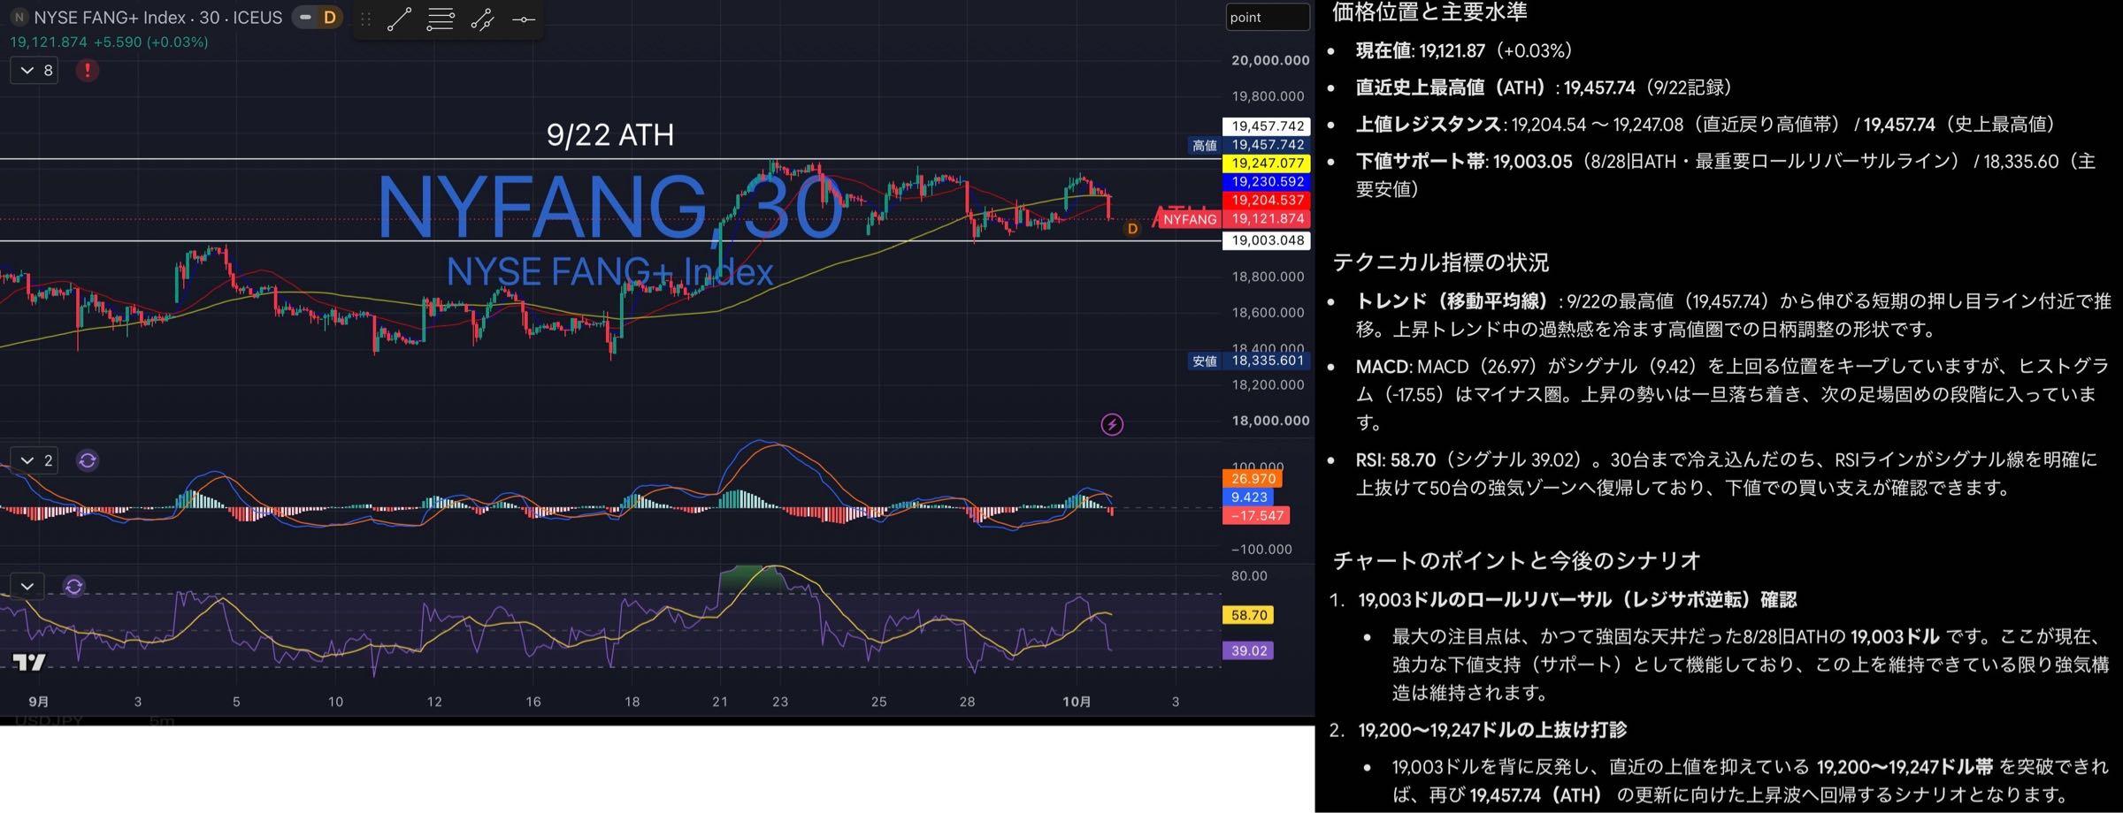Click the TradingView logo

[x=28, y=662]
